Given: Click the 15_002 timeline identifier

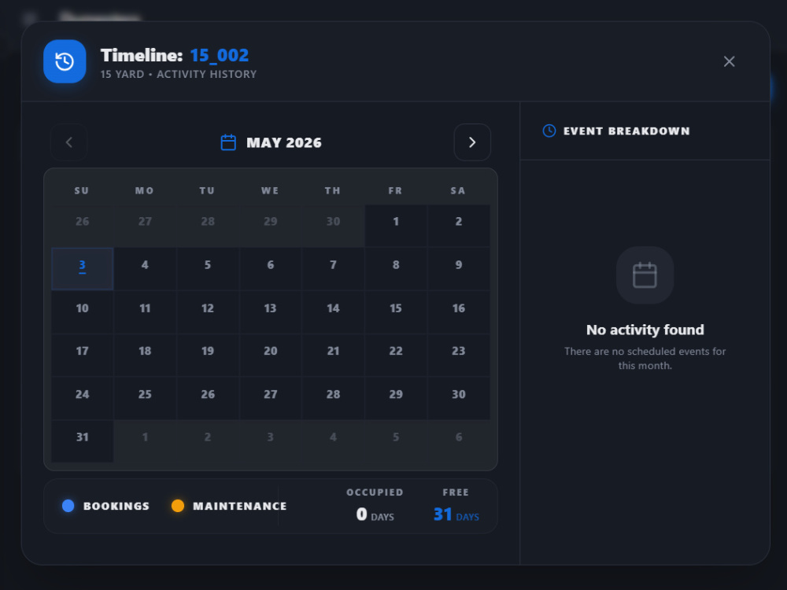Looking at the screenshot, I should (x=220, y=55).
